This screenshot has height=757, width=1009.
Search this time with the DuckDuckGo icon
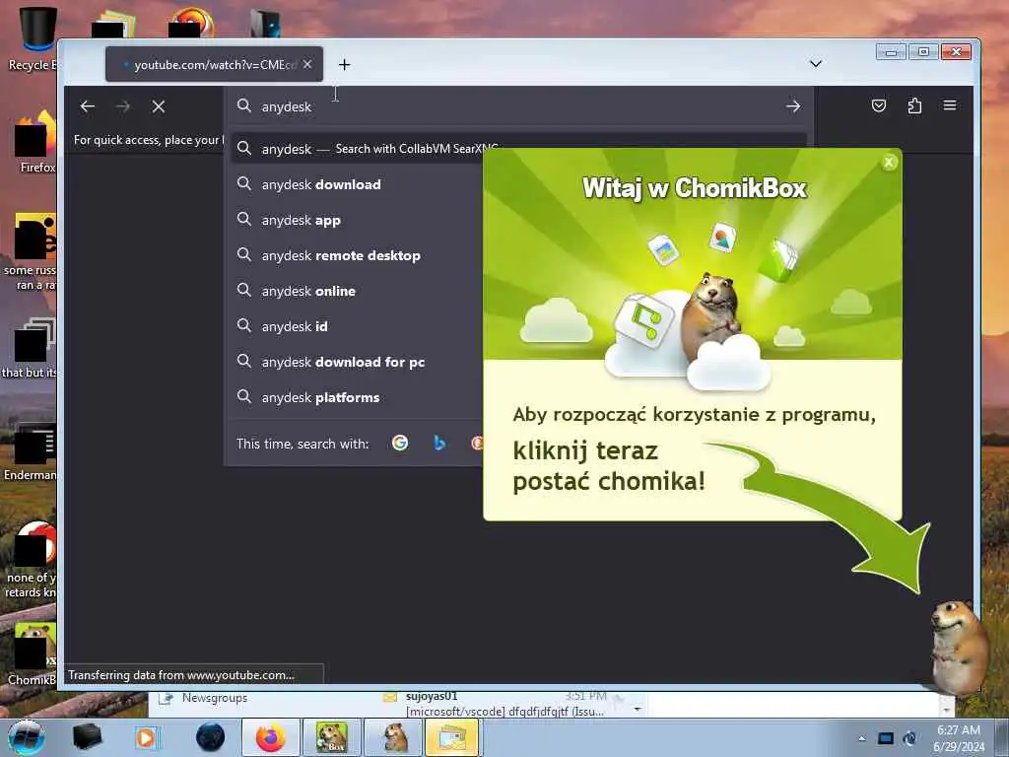point(477,443)
